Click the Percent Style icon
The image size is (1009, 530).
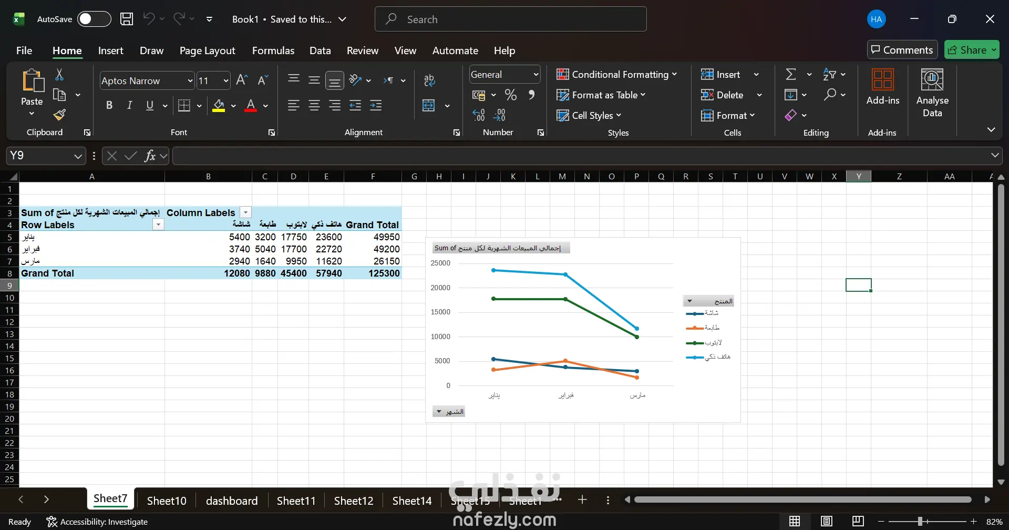click(510, 95)
